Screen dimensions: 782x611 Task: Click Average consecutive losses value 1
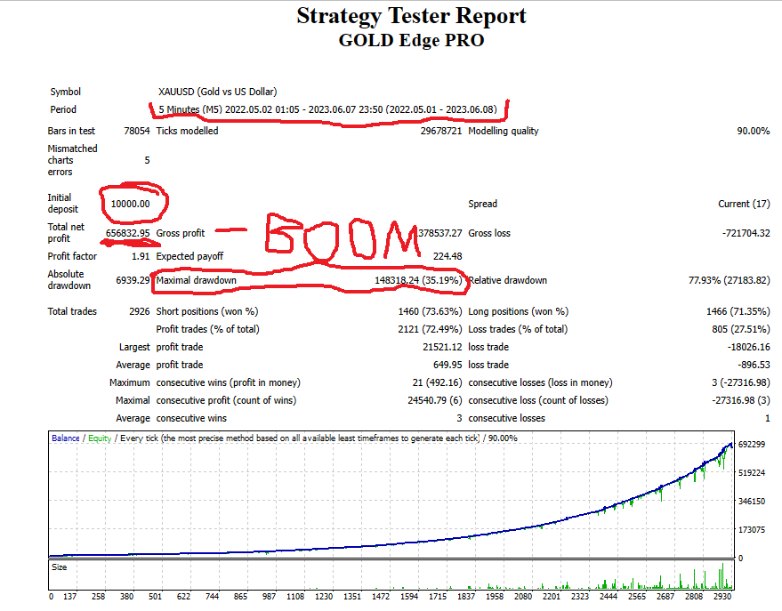[x=768, y=419]
